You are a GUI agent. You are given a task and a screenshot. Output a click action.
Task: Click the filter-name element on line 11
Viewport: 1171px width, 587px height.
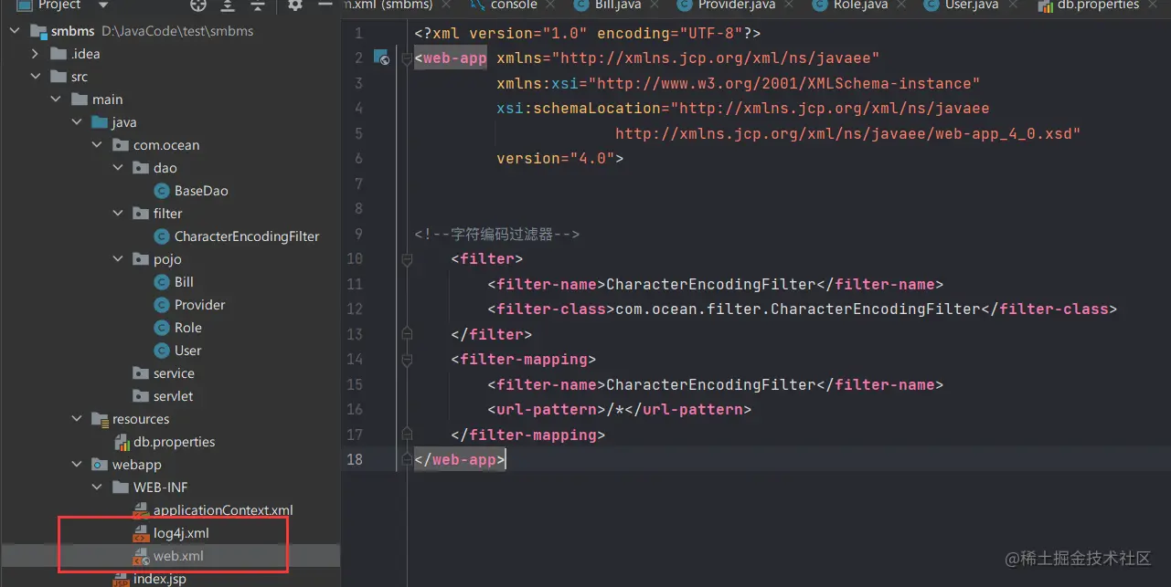(x=716, y=284)
